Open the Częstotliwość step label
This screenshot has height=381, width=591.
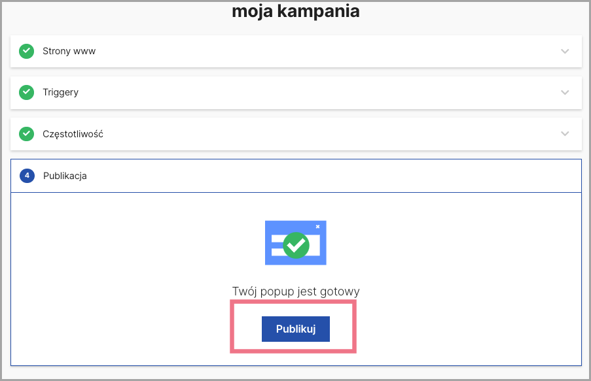coord(73,134)
